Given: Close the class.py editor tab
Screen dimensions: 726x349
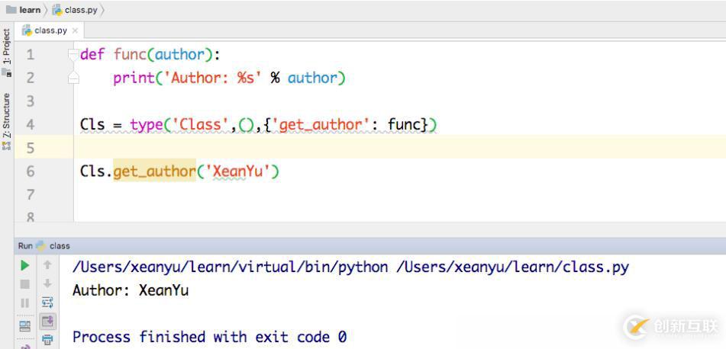Looking at the screenshot, I should (x=75, y=30).
